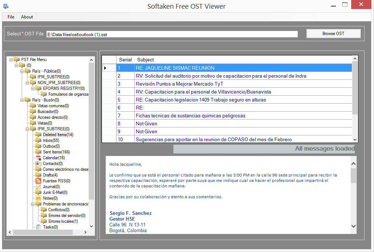Open the About menu
The image size is (374, 252).
27,17
